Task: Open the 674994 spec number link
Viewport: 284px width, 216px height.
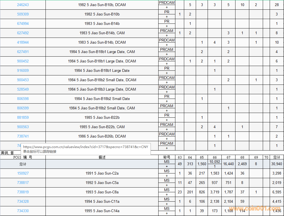Action: coord(23,23)
